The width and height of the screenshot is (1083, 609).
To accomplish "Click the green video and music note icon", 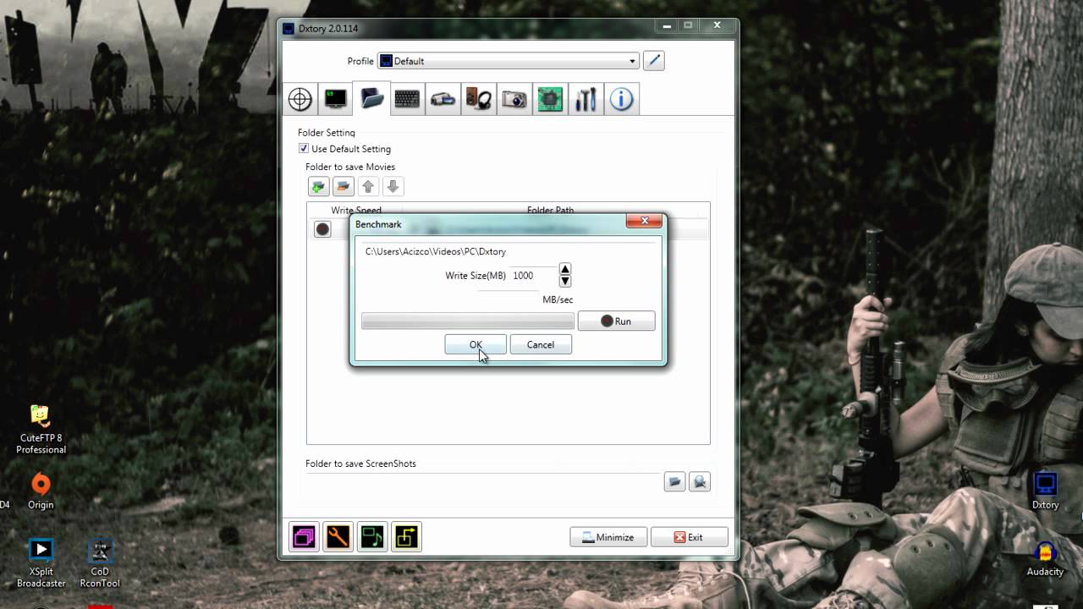I will (x=372, y=536).
